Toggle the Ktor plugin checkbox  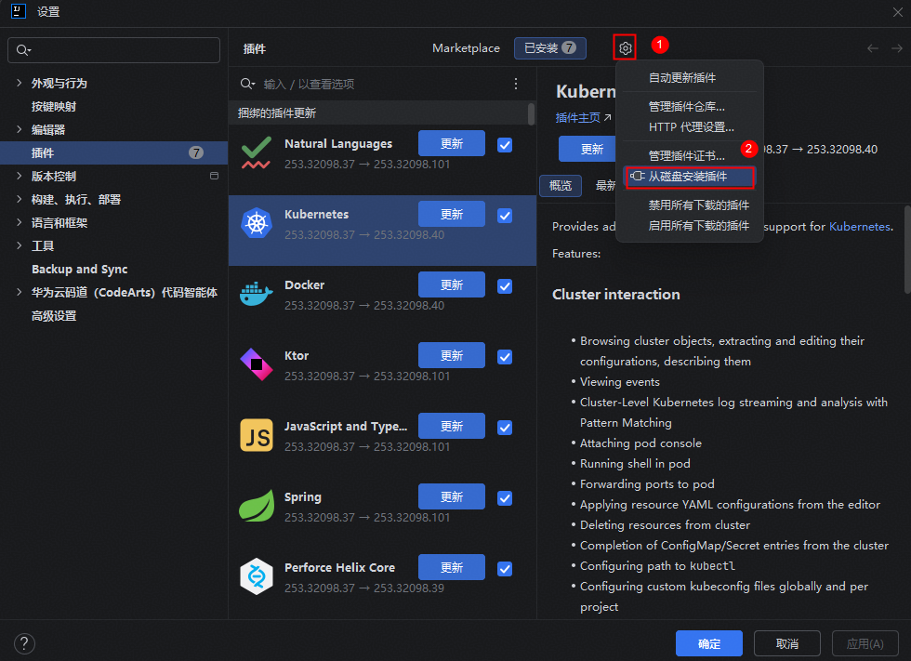pyautogui.click(x=505, y=357)
